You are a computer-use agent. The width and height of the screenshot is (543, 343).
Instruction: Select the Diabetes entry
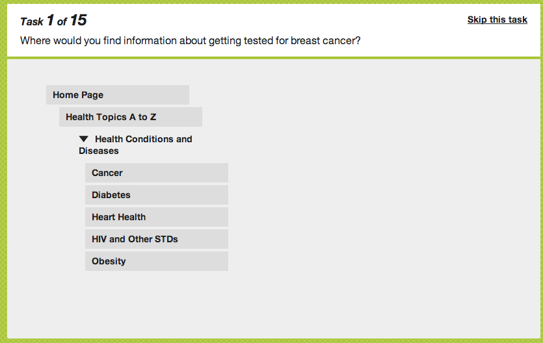(x=156, y=195)
